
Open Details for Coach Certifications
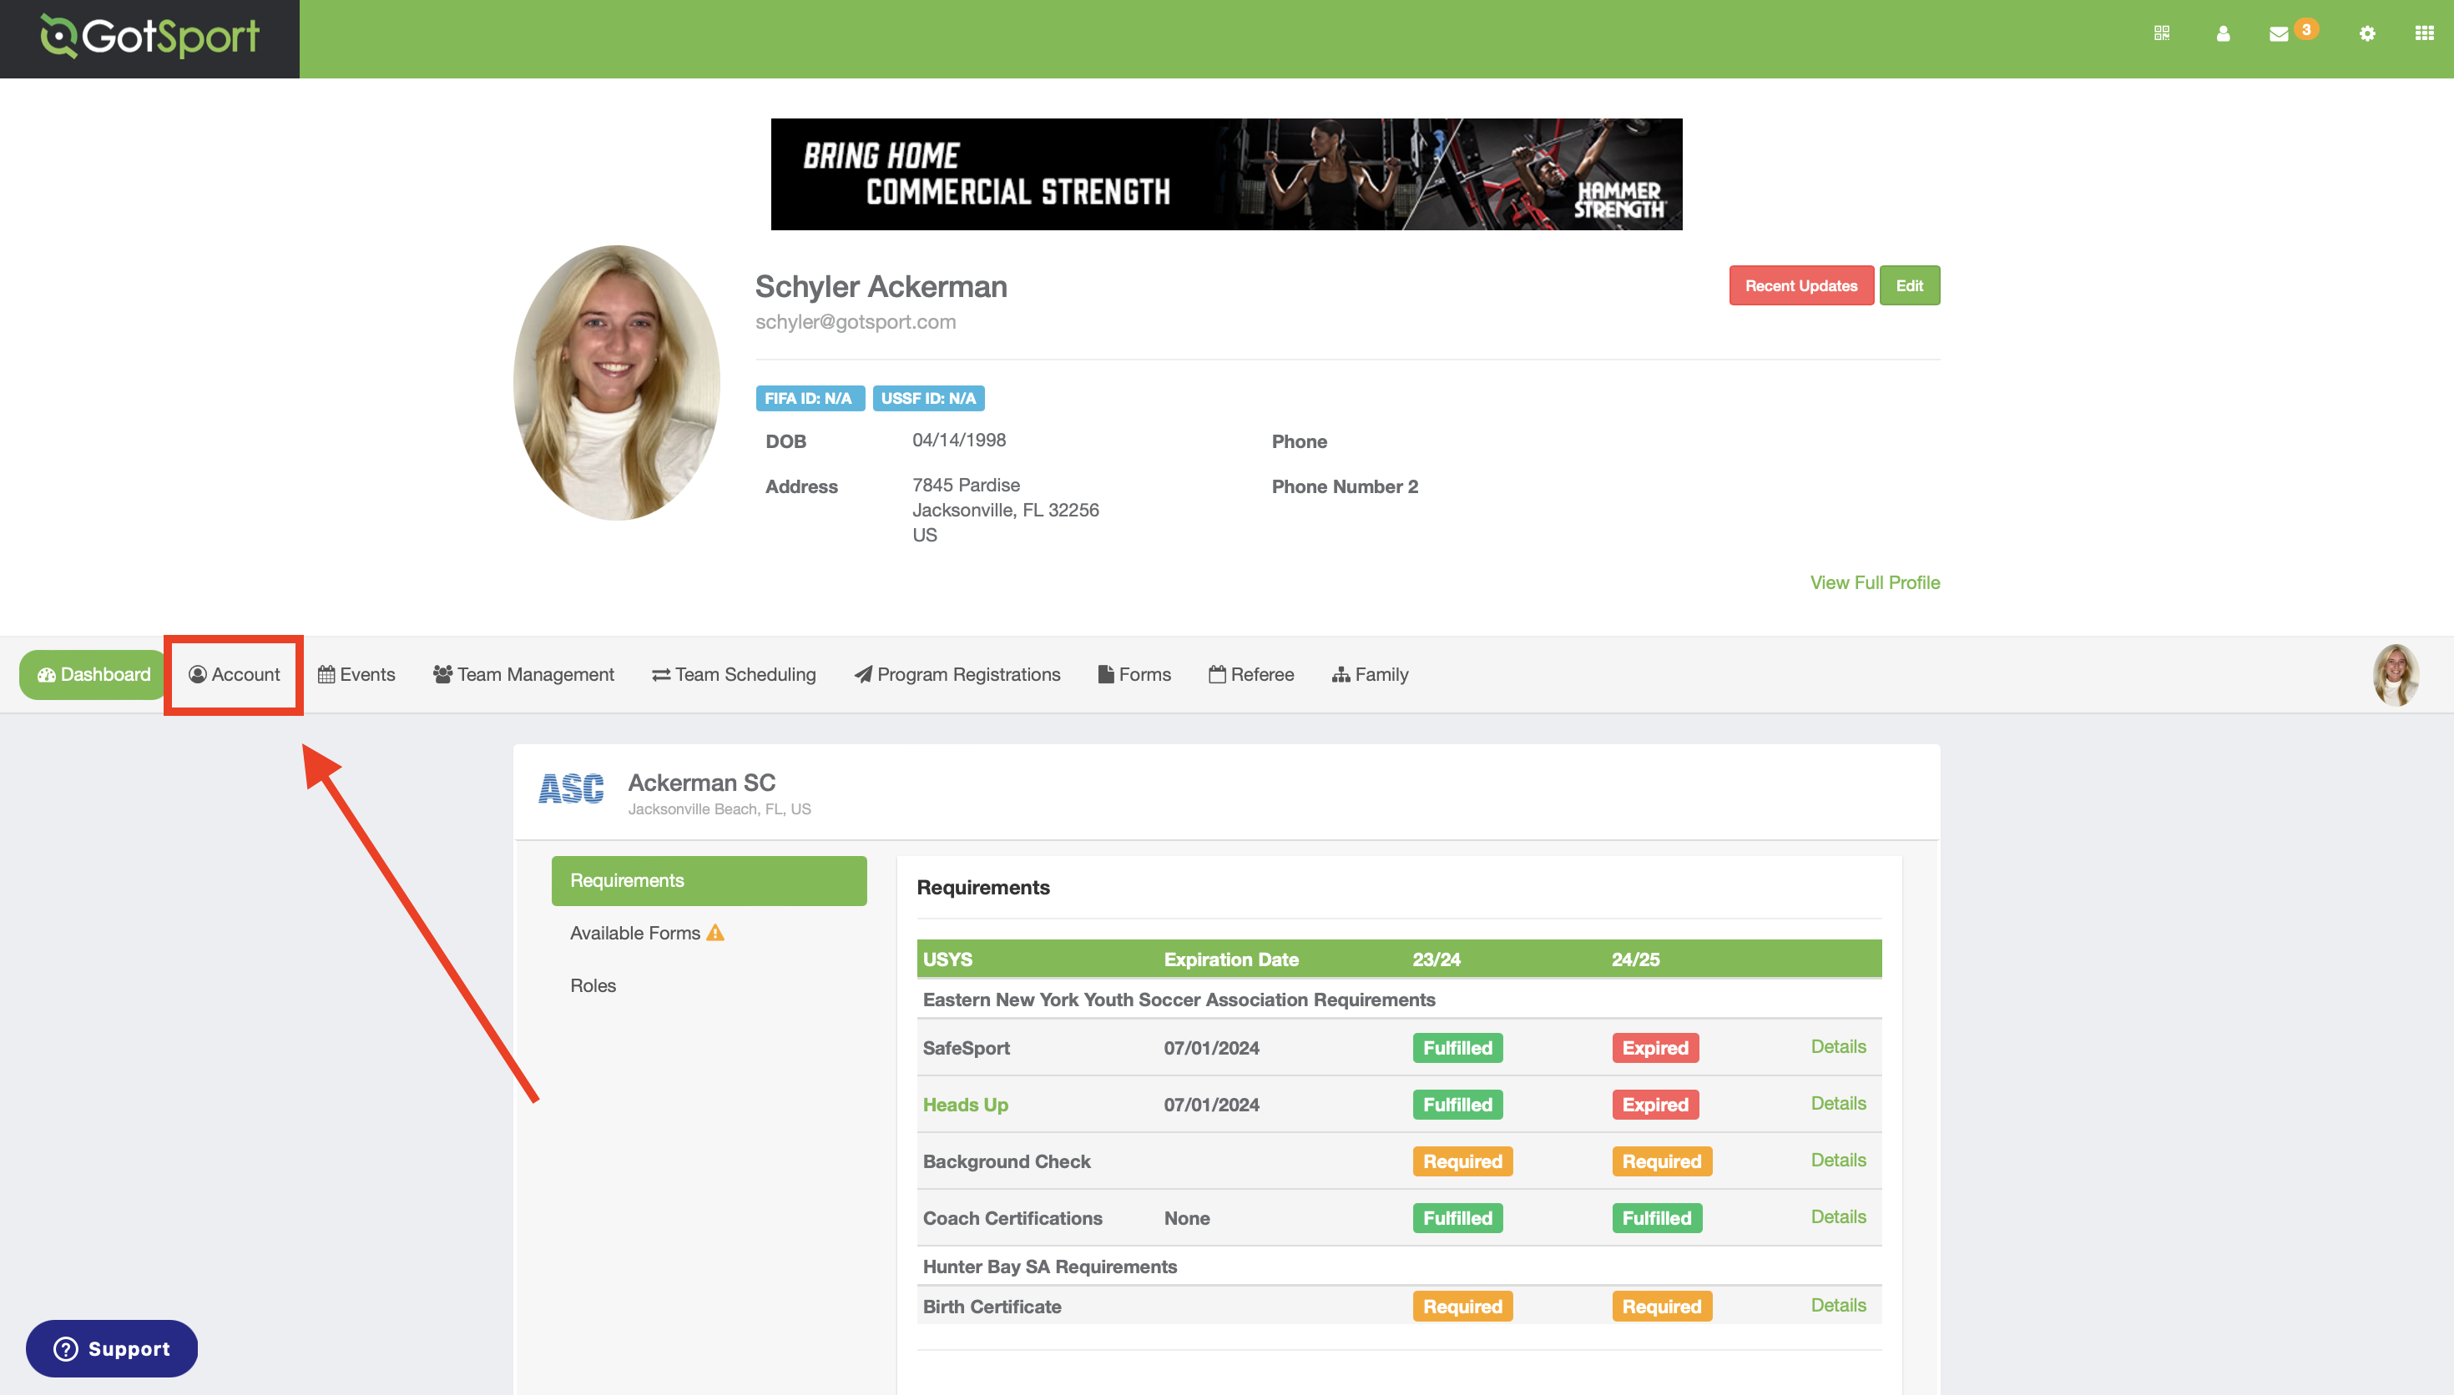coord(1838,1216)
